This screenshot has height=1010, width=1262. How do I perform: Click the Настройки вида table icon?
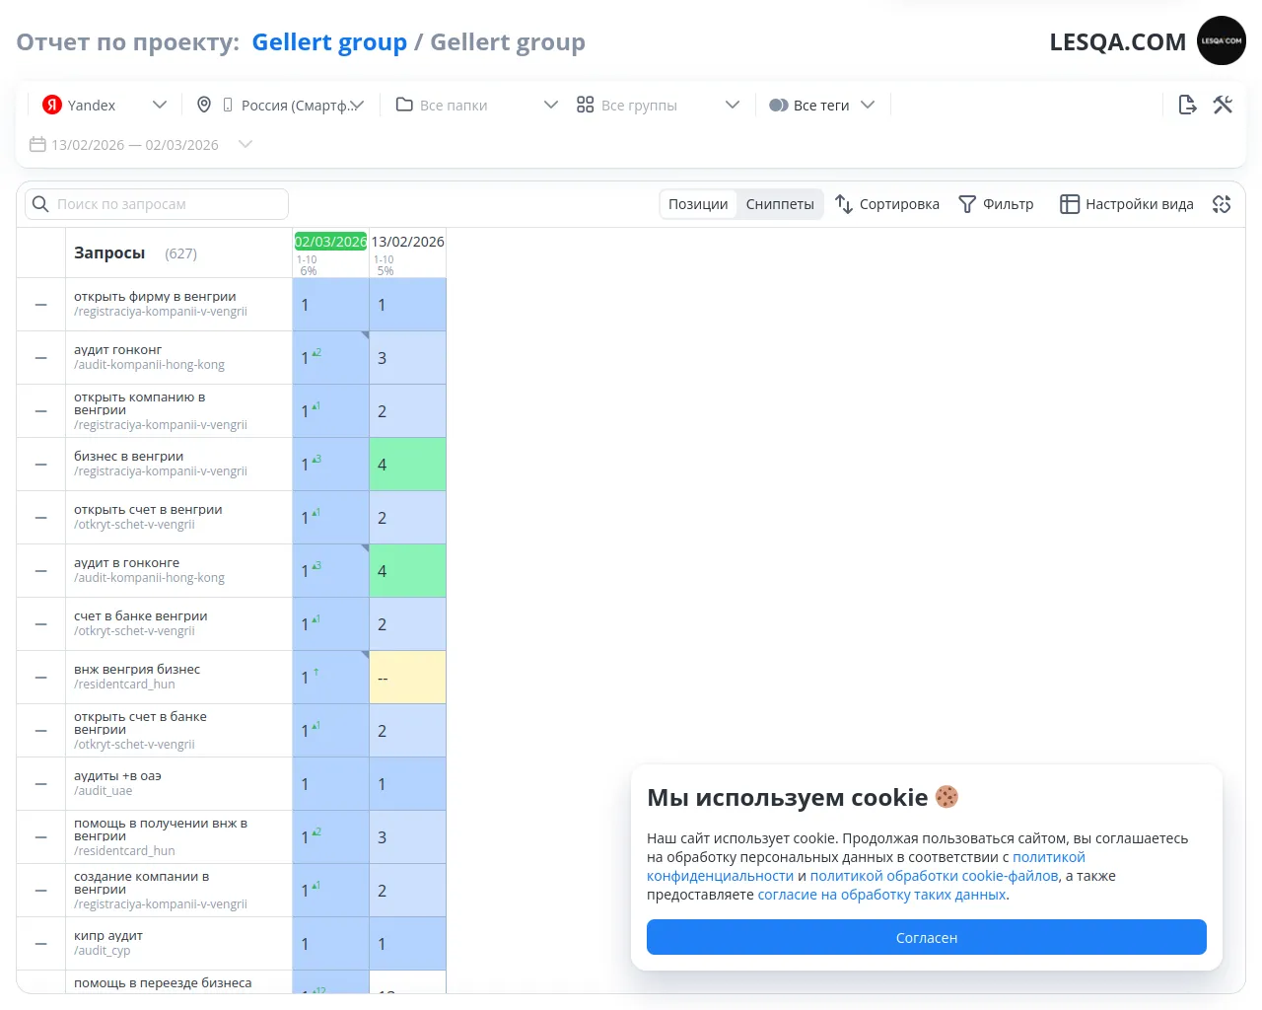click(1070, 204)
